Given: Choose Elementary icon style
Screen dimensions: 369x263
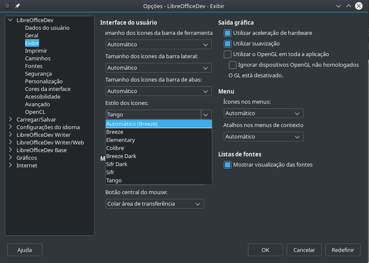Looking at the screenshot, I should 159,140.
